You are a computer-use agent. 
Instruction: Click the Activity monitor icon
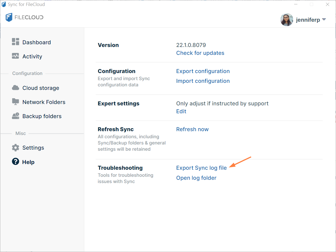coord(15,56)
